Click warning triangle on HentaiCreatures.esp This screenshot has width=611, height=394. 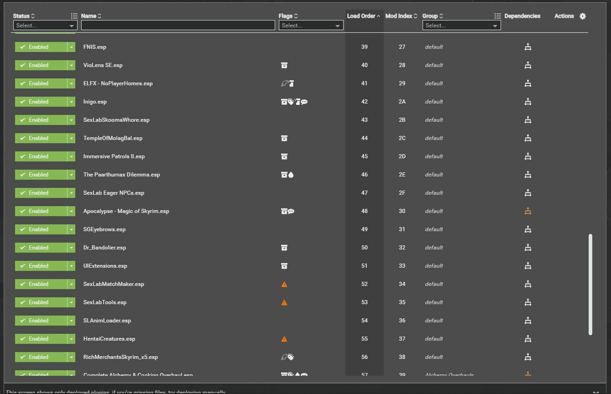[x=284, y=339]
